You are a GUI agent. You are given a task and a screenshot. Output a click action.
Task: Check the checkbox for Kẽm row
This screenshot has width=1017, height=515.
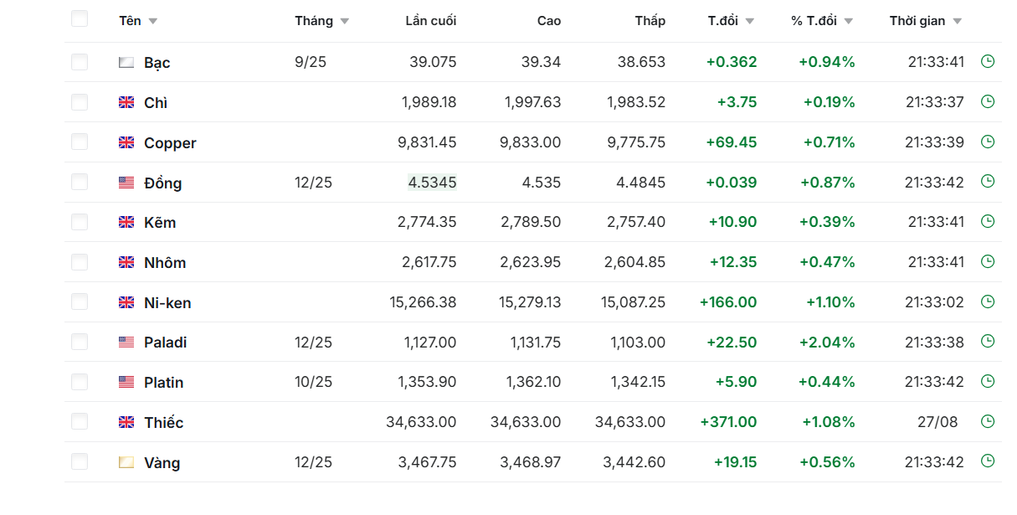point(80,222)
